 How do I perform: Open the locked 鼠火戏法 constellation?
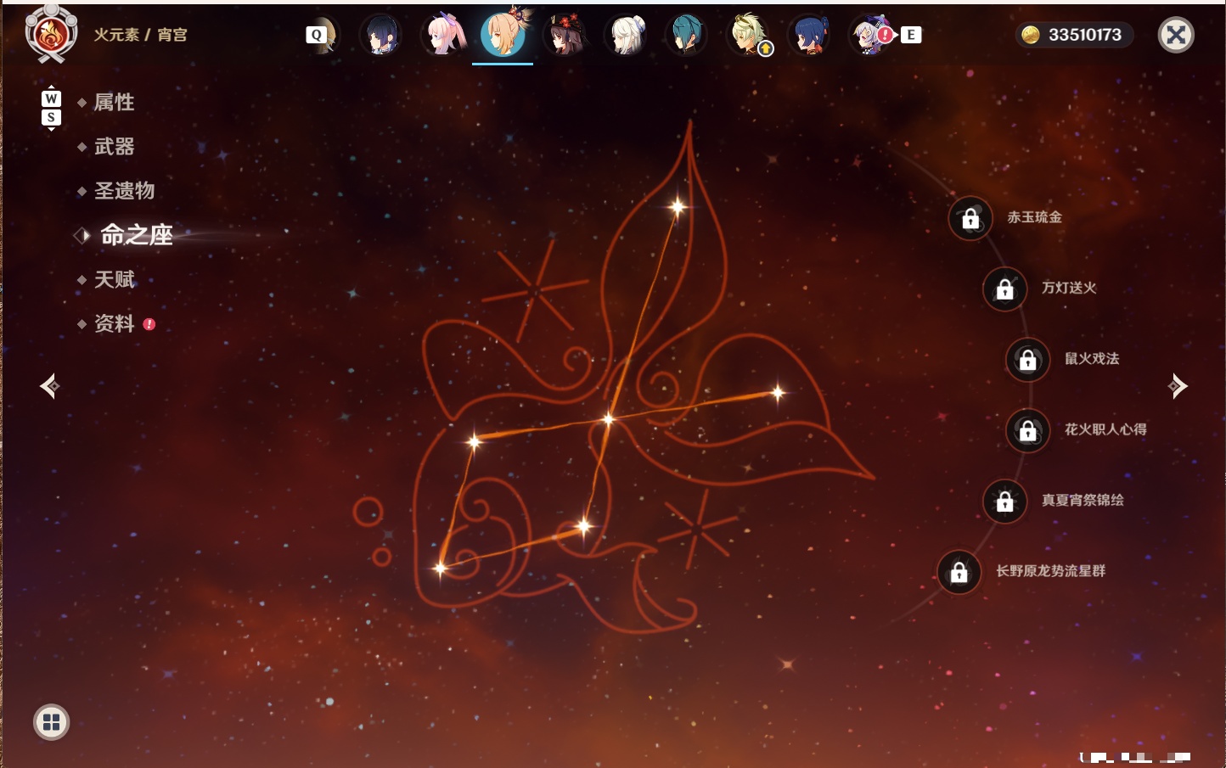tap(1027, 359)
